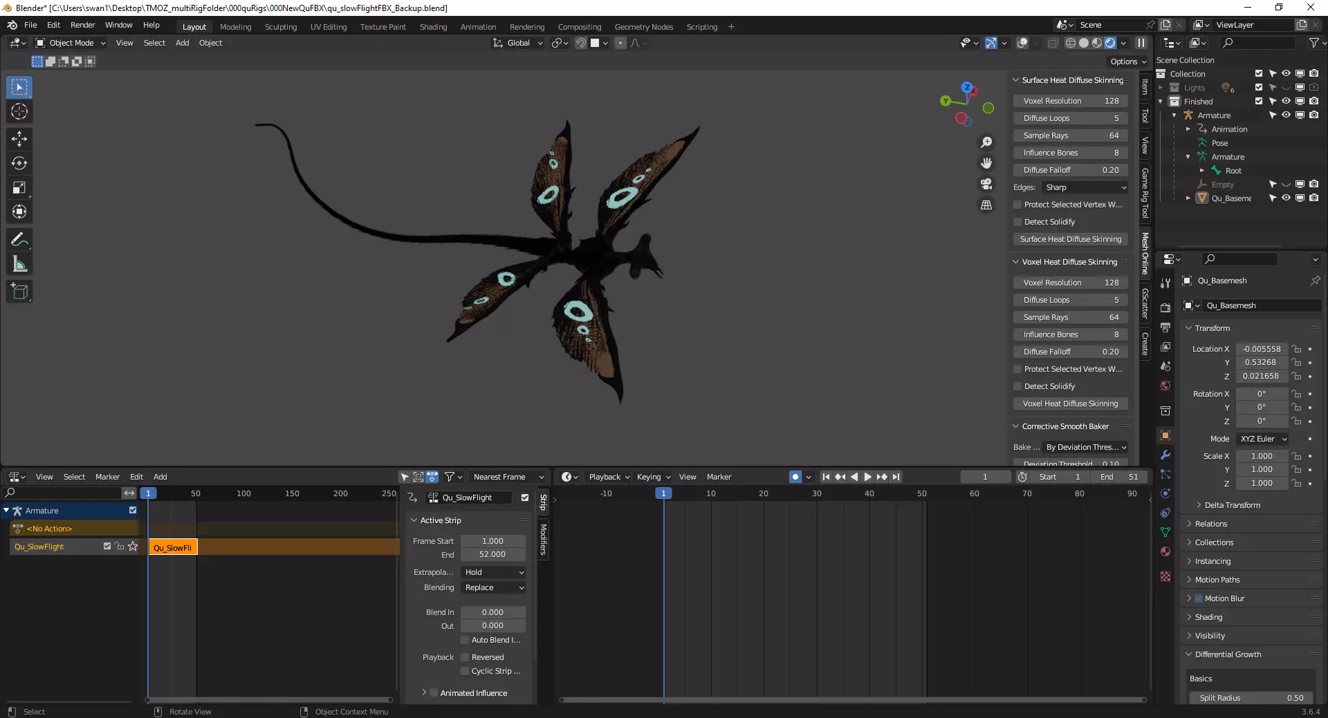The image size is (1328, 718).
Task: Open the Modifier properties wrench tab
Action: 1165,455
